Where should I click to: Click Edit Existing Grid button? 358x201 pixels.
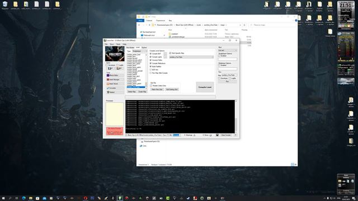(172, 89)
